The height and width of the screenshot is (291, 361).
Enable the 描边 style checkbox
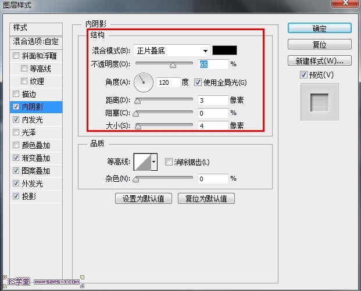tap(16, 94)
